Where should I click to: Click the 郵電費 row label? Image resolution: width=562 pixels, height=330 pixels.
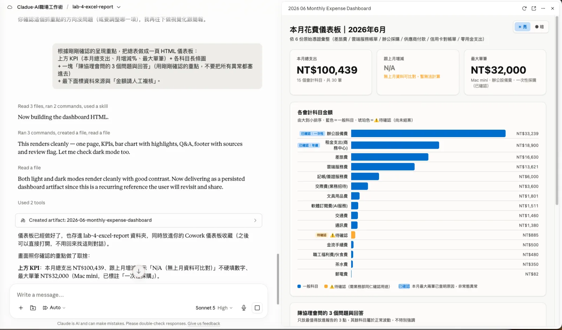pos(341,274)
